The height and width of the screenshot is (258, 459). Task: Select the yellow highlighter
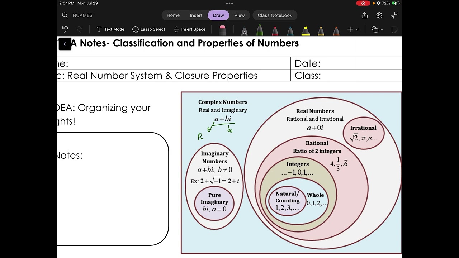pyautogui.click(x=306, y=31)
